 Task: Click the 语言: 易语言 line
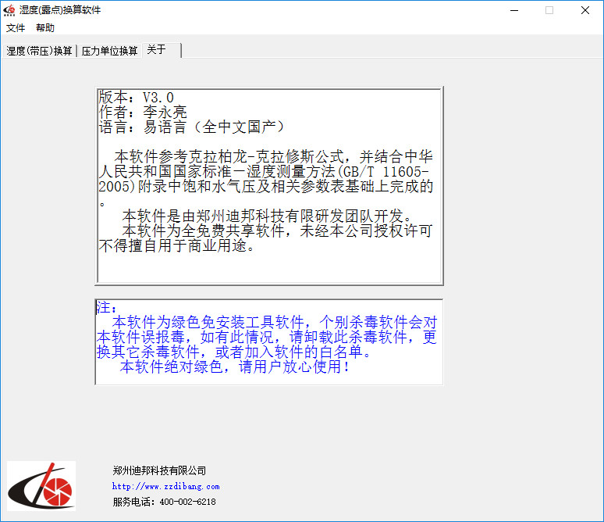[x=191, y=127]
